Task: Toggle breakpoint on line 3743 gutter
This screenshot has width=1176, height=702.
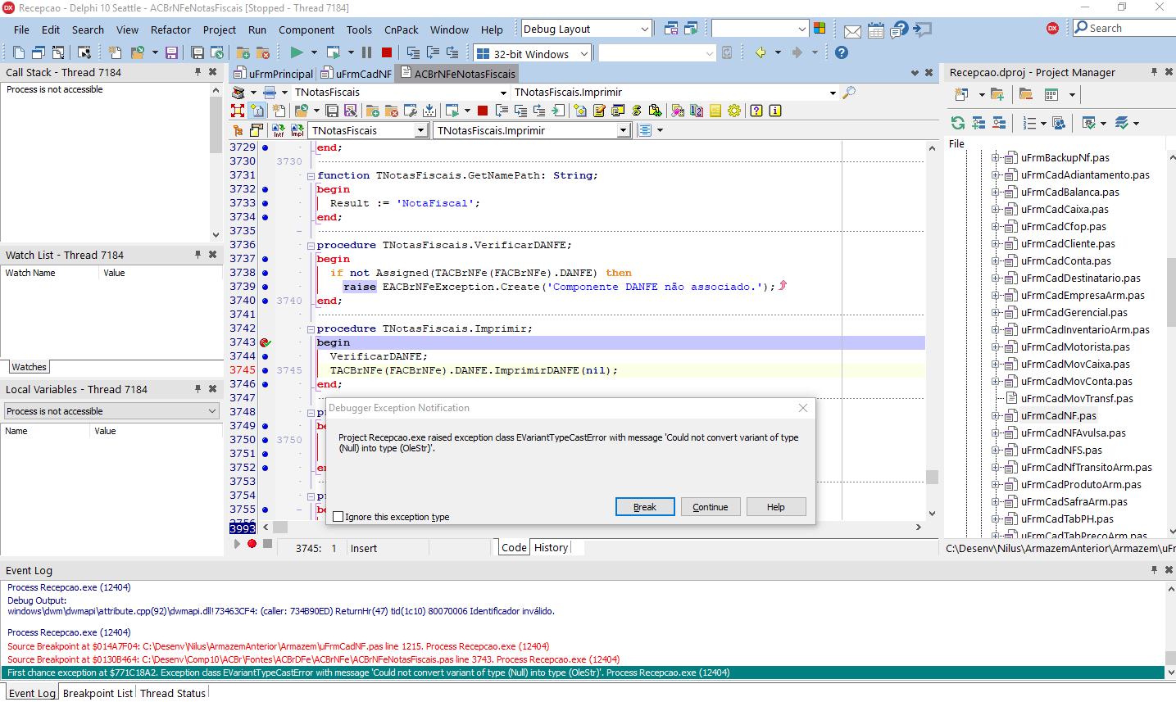Action: pyautogui.click(x=265, y=342)
